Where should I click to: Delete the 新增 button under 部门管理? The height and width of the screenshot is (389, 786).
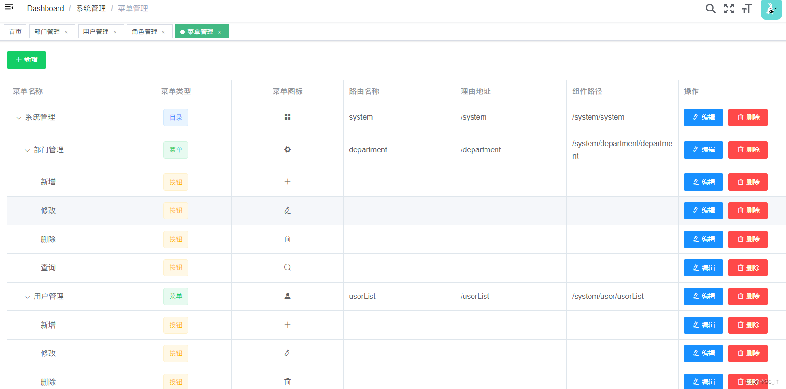[748, 182]
